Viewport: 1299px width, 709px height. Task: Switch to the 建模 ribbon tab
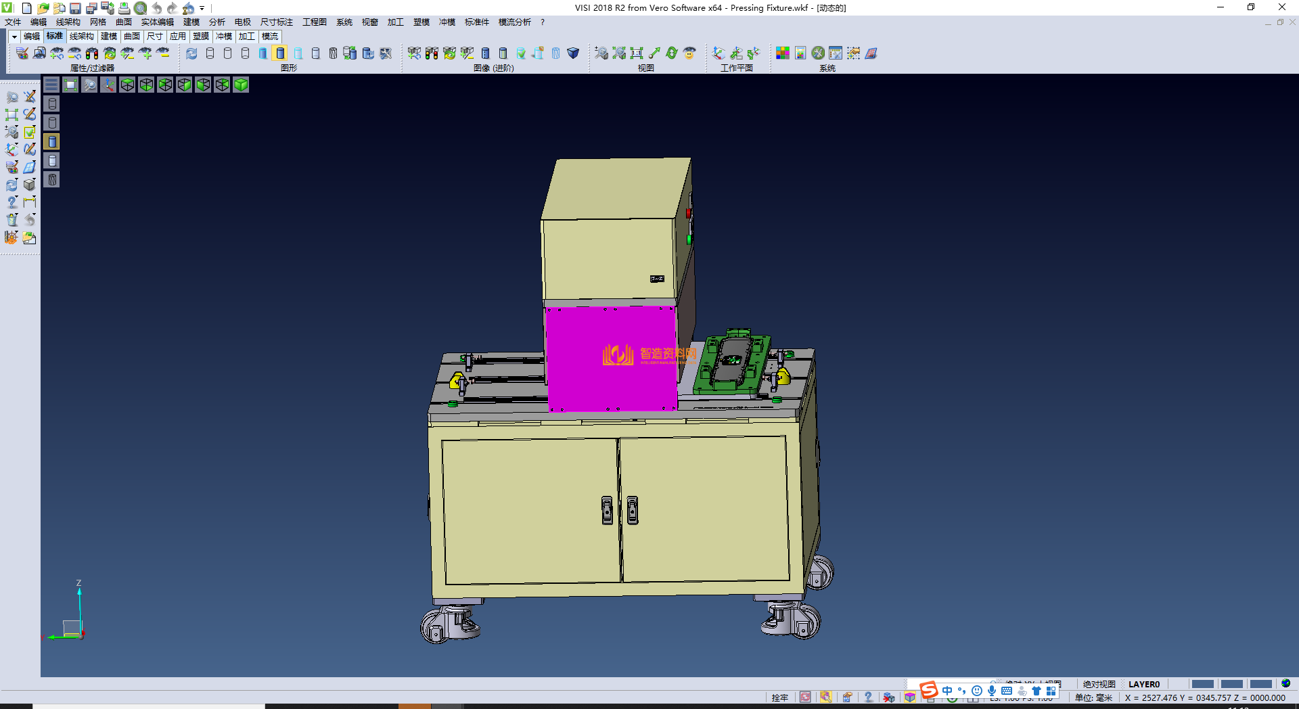click(108, 37)
